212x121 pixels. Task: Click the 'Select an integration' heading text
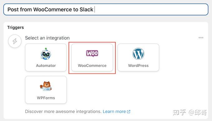pyautogui.click(x=47, y=38)
